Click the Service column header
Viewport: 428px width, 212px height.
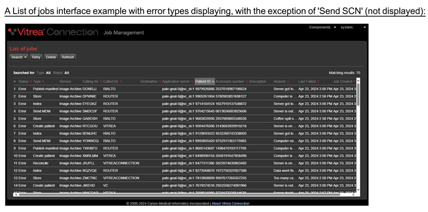[65, 82]
